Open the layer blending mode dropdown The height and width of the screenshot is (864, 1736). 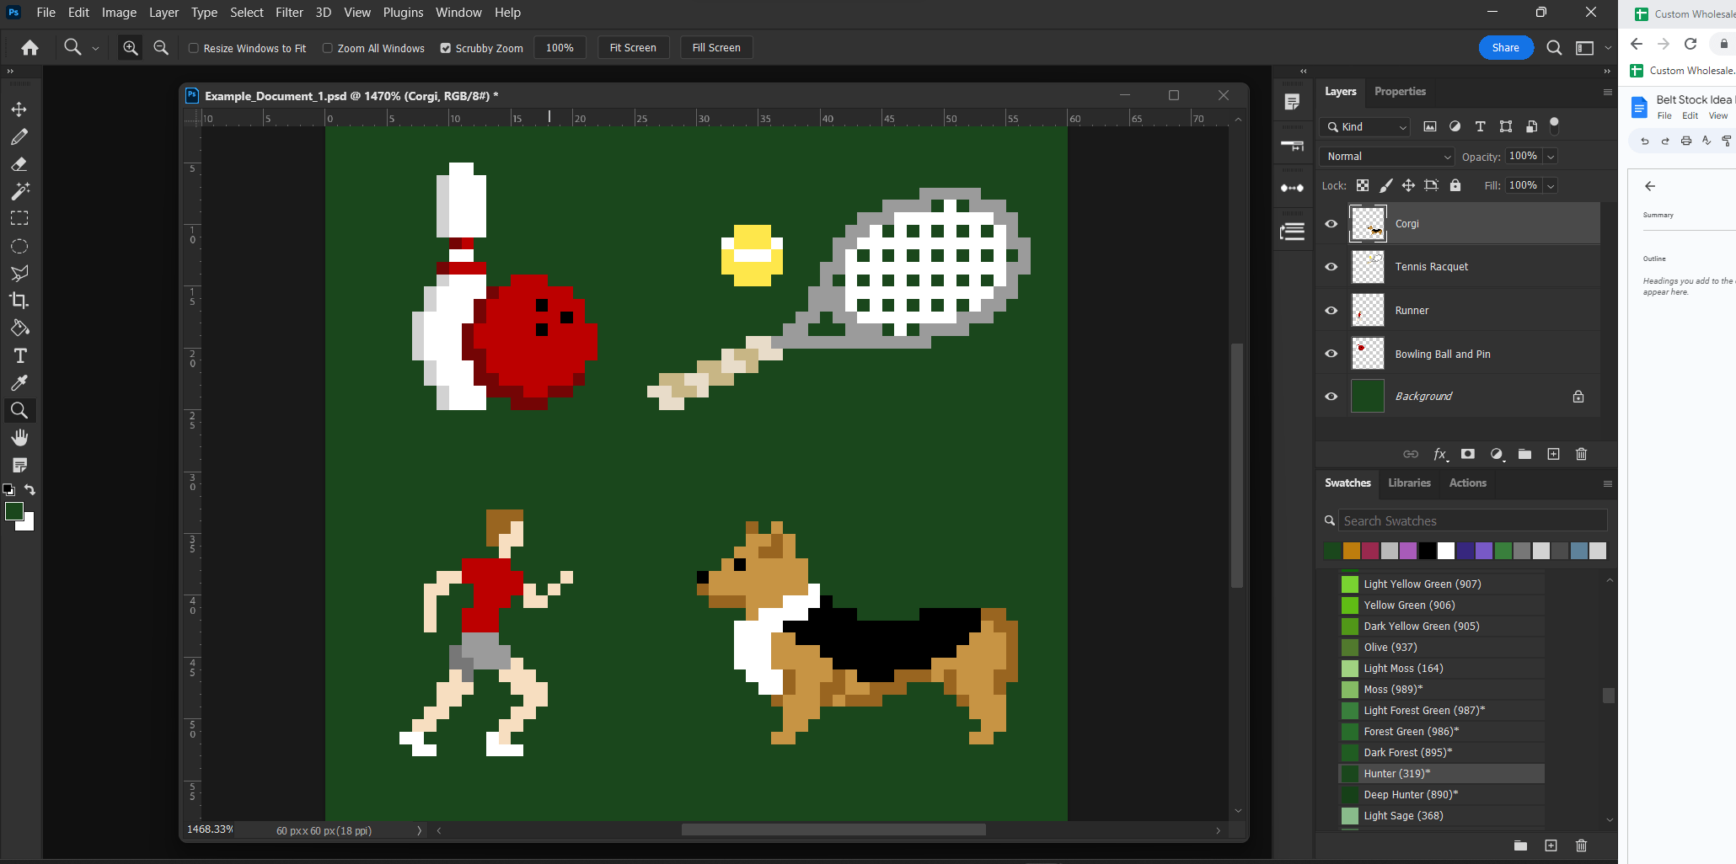[x=1386, y=156]
